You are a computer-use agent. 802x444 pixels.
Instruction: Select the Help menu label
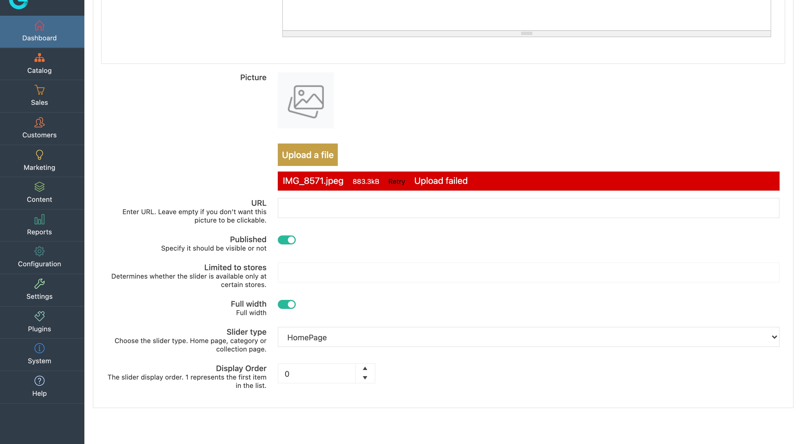coord(39,393)
